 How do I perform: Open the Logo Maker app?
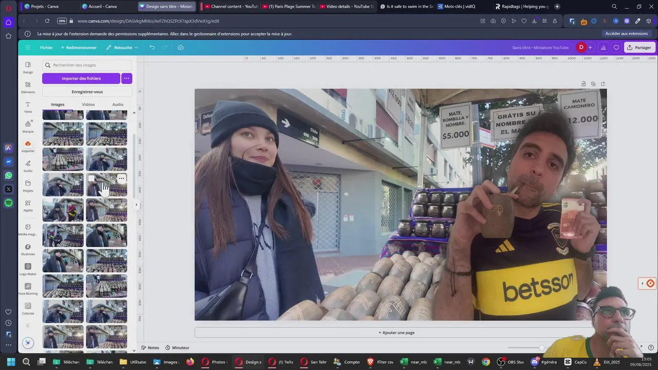[28, 269]
